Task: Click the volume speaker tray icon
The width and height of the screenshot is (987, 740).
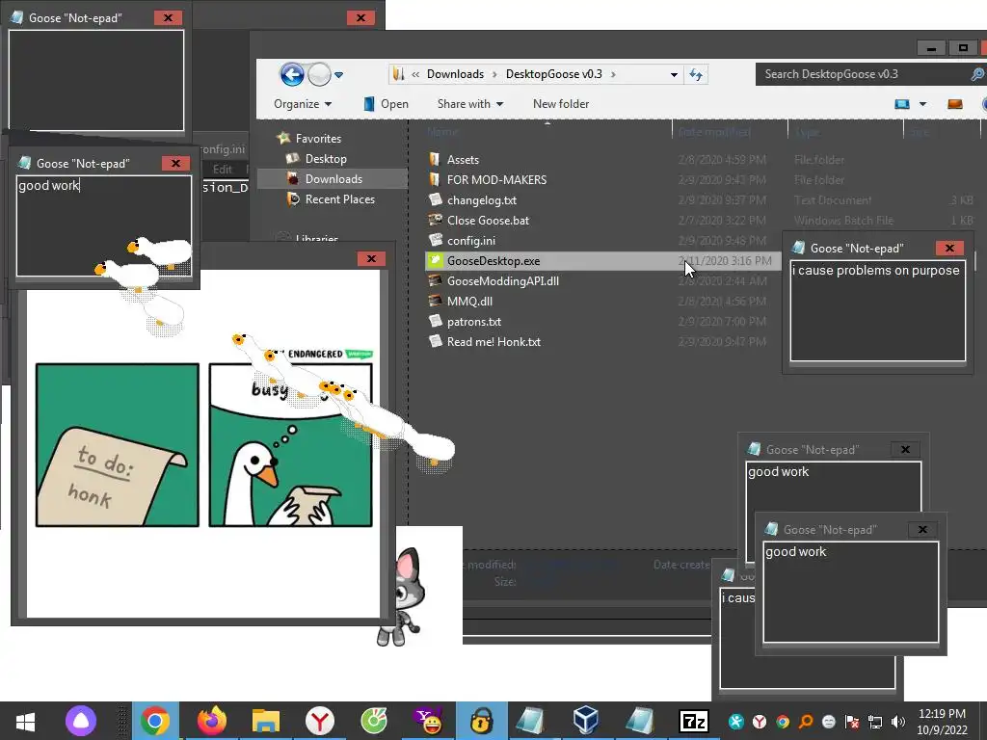Action: point(898,722)
